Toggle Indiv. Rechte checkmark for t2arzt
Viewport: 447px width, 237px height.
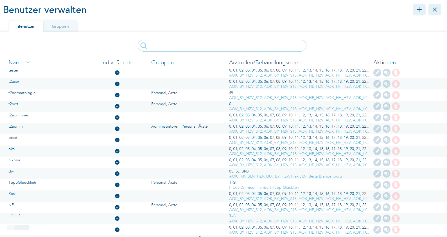[x=117, y=106]
